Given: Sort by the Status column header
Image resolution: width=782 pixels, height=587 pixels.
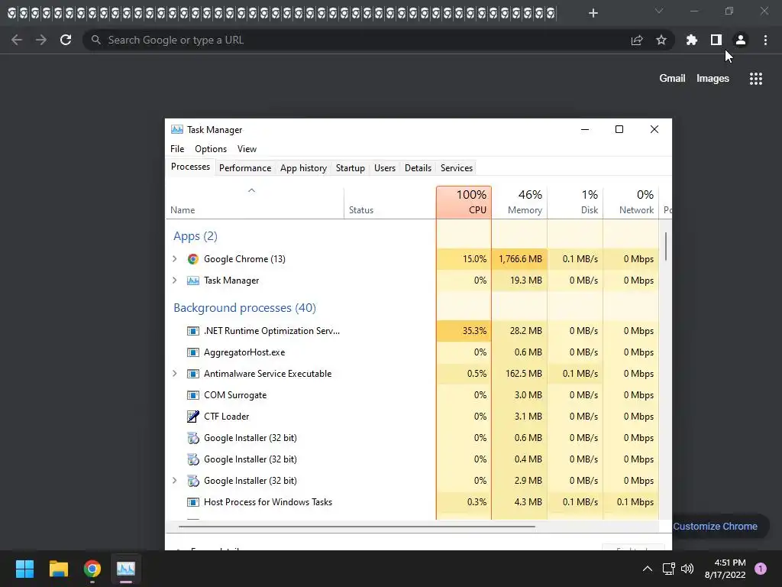Looking at the screenshot, I should (390, 202).
